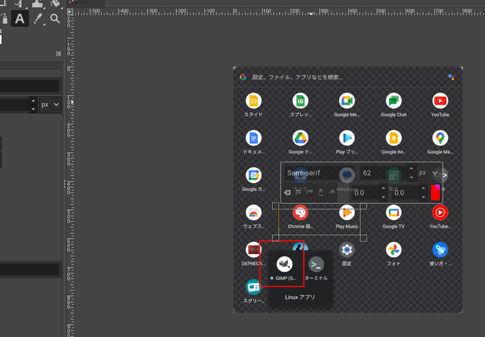Click the DEPRECA... app icon in the image
Screen dimensions: 485x337
click(x=253, y=250)
